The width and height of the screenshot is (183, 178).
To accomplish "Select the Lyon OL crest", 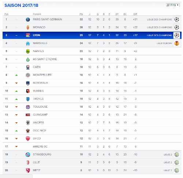I will pos(28,35).
